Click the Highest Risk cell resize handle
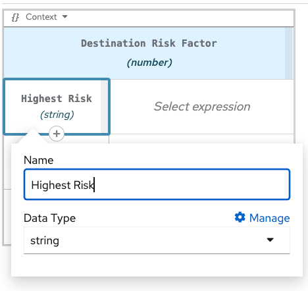This screenshot has width=308, height=291. (x=104, y=107)
